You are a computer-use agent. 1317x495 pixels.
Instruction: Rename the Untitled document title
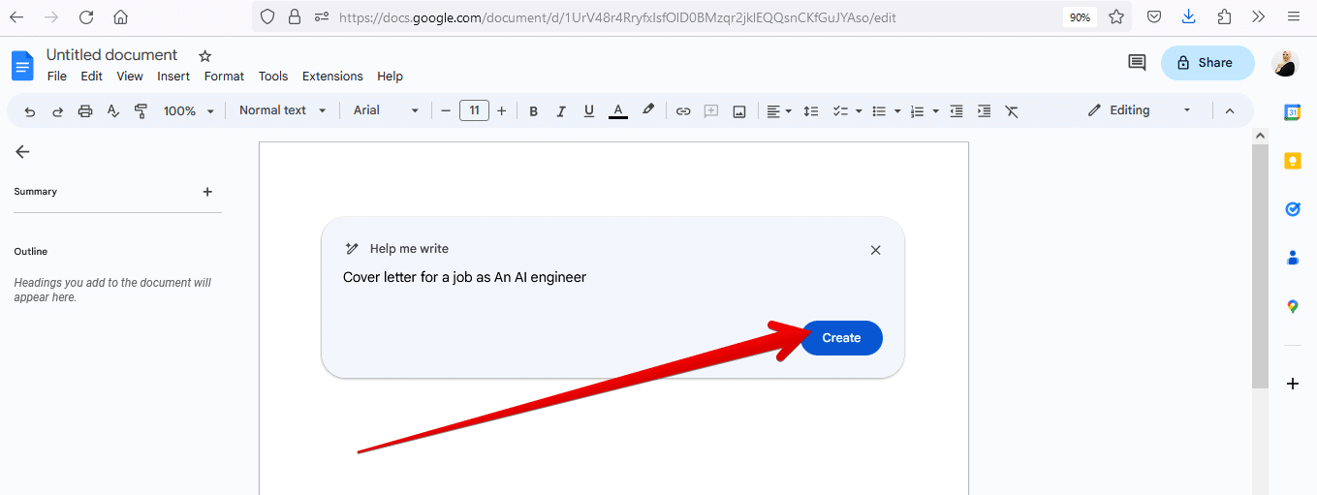[112, 55]
